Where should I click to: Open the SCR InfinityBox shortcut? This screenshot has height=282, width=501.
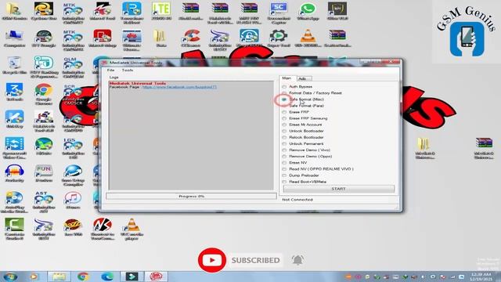73,95
